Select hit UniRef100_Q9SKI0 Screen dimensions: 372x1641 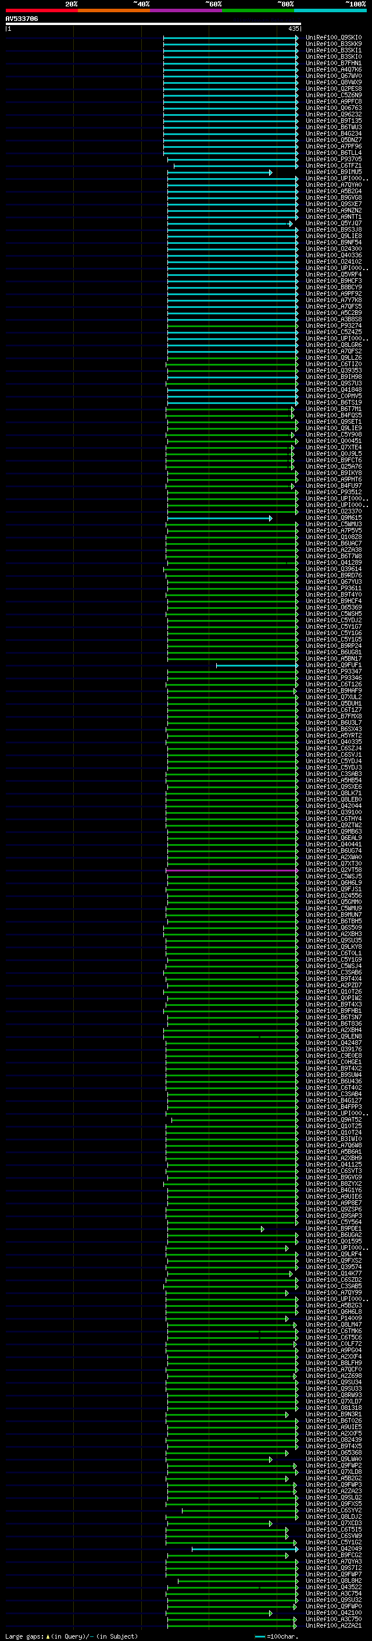pos(333,38)
